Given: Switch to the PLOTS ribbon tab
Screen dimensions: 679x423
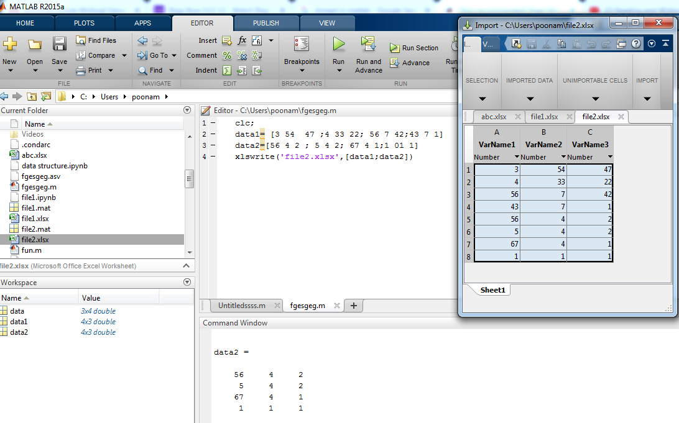Looking at the screenshot, I should click(84, 23).
